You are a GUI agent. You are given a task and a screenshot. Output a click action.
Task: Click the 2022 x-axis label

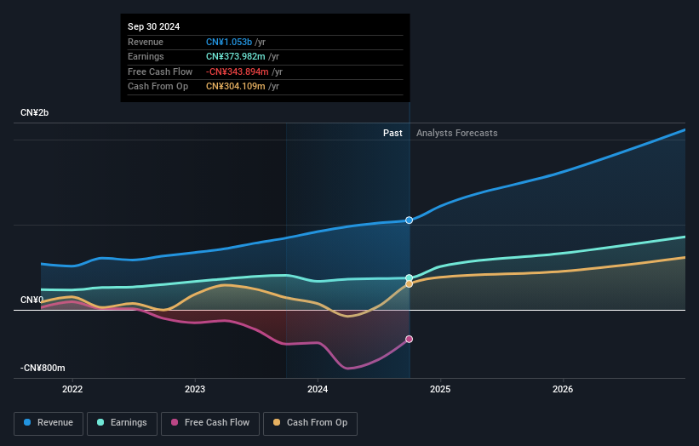coord(72,389)
